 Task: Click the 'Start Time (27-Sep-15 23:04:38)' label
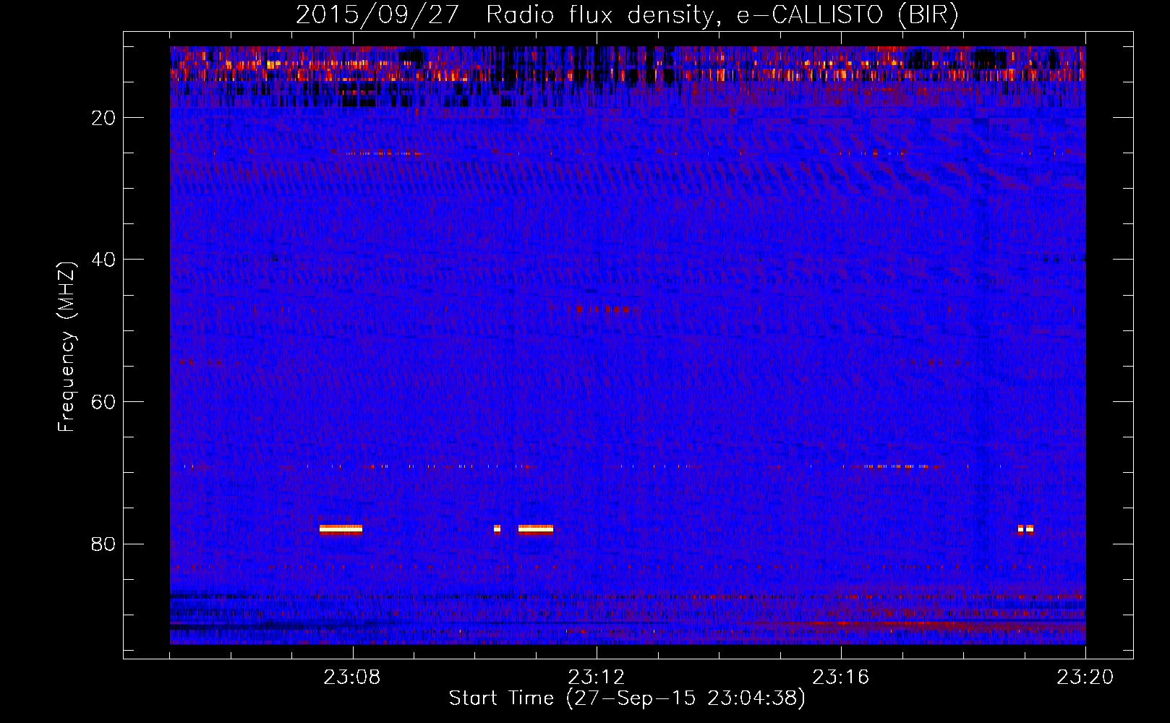(x=627, y=698)
